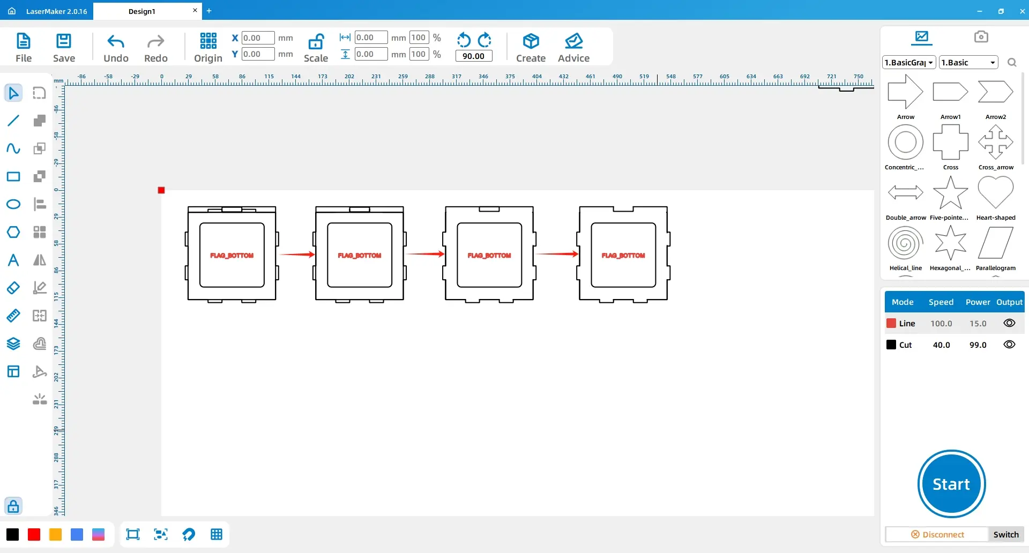1029x553 pixels.
Task: Choose the straight line drawing tool
Action: coord(13,121)
